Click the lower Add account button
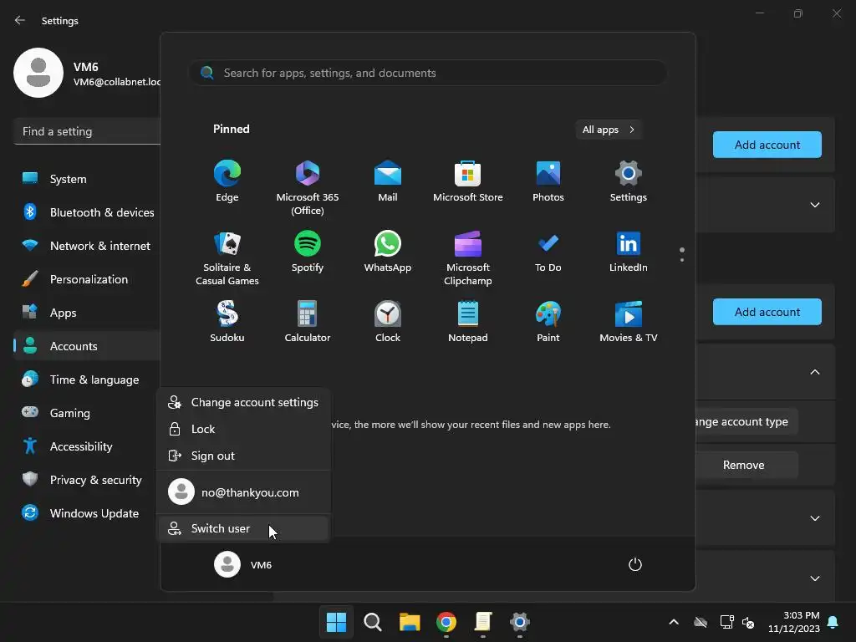Image resolution: width=856 pixels, height=642 pixels. [767, 312]
